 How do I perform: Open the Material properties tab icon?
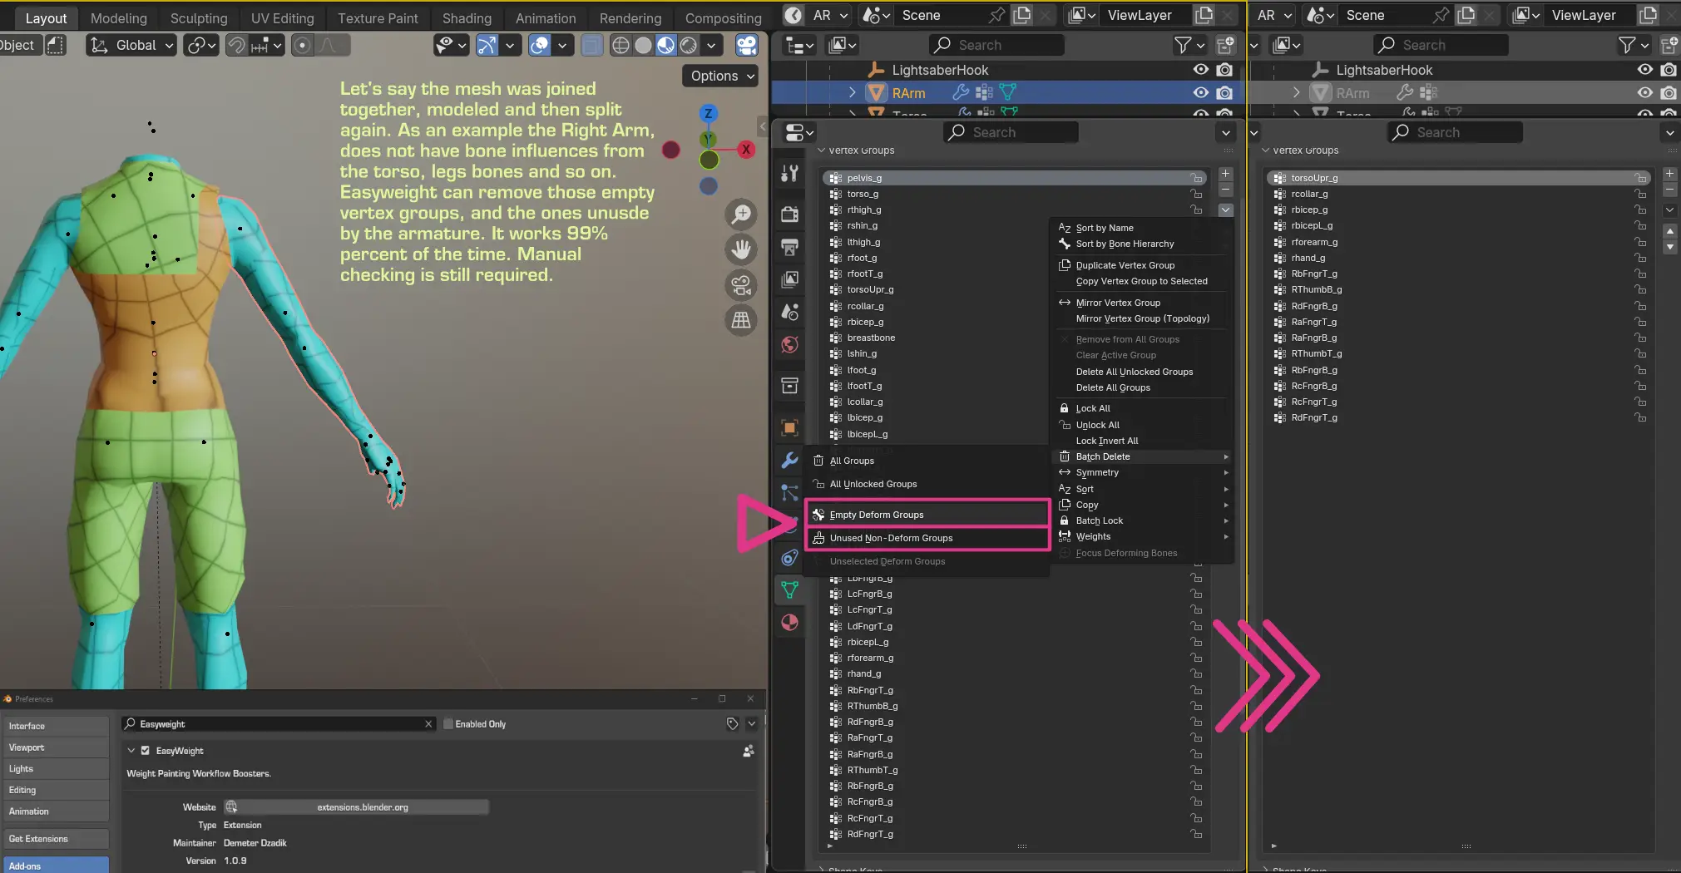789,623
